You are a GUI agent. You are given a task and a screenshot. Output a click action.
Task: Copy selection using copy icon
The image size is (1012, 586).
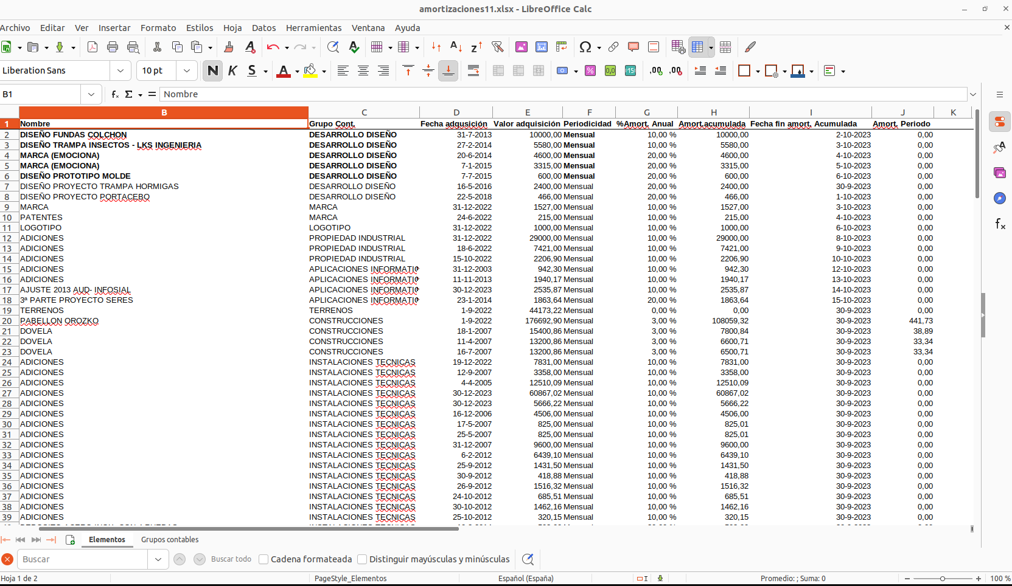tap(177, 47)
